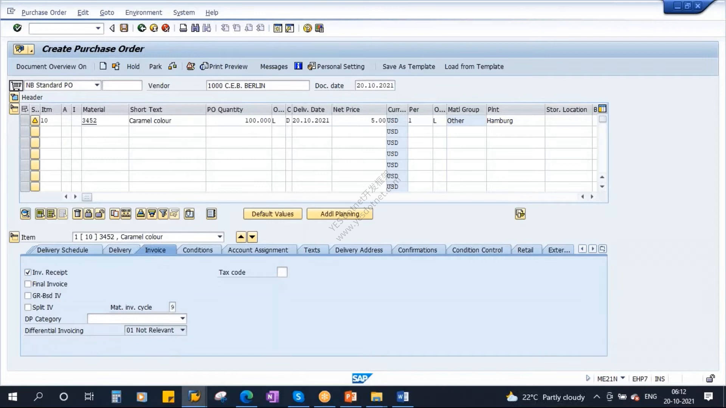
Task: Click the table column configuration icon
Action: coord(602,109)
